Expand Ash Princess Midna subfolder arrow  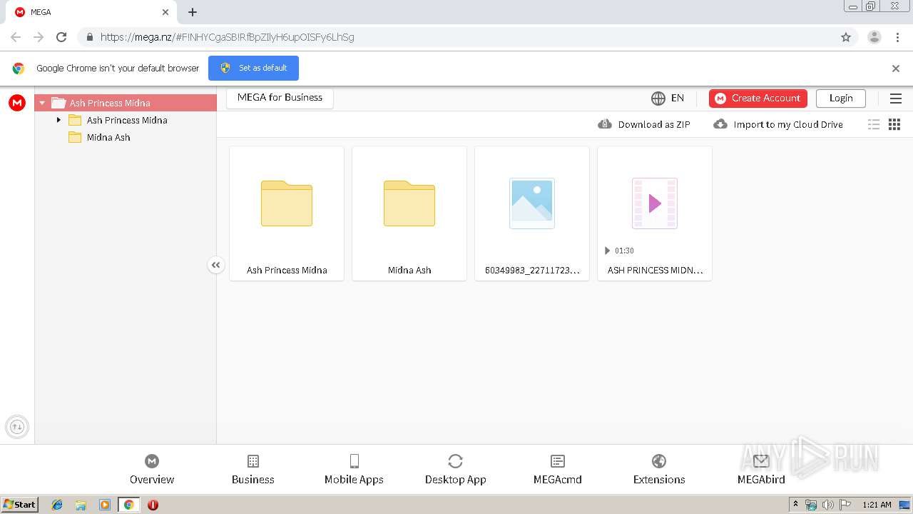[58, 120]
